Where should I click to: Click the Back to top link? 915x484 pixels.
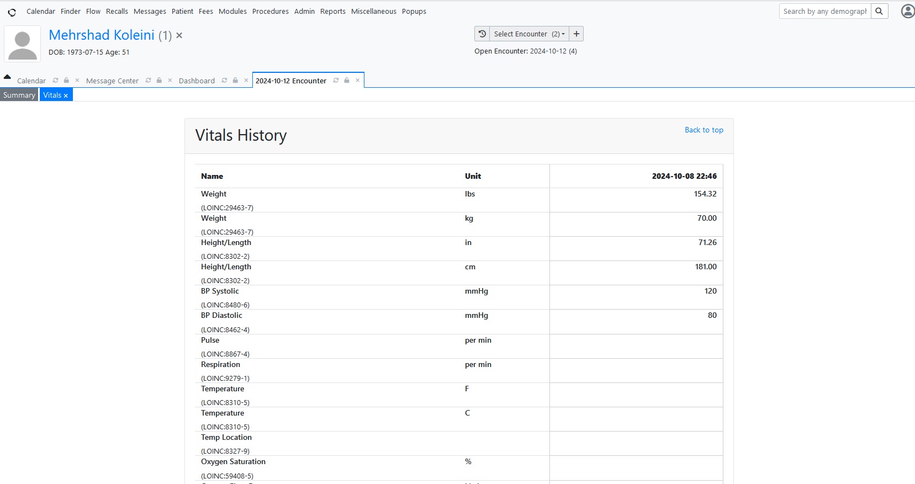704,130
